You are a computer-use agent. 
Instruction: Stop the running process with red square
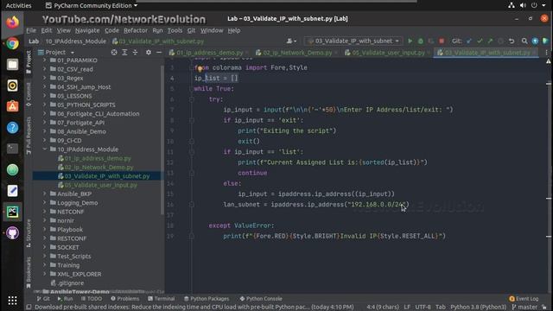[442, 41]
